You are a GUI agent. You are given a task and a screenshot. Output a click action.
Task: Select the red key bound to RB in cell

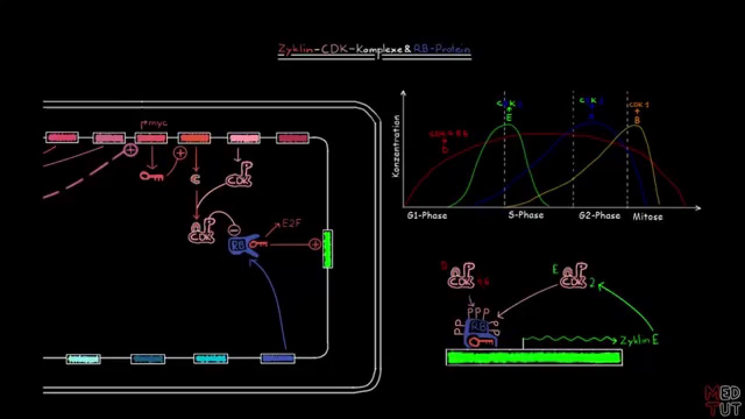[x=257, y=244]
